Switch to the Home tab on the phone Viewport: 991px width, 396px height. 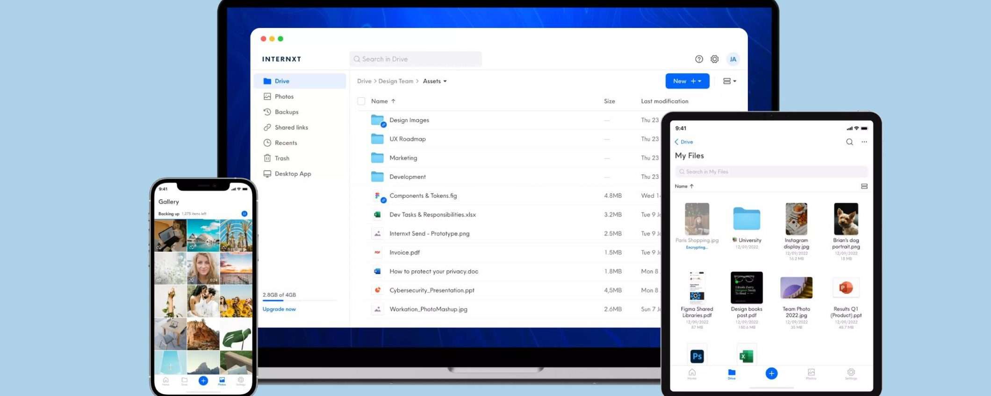pos(165,381)
